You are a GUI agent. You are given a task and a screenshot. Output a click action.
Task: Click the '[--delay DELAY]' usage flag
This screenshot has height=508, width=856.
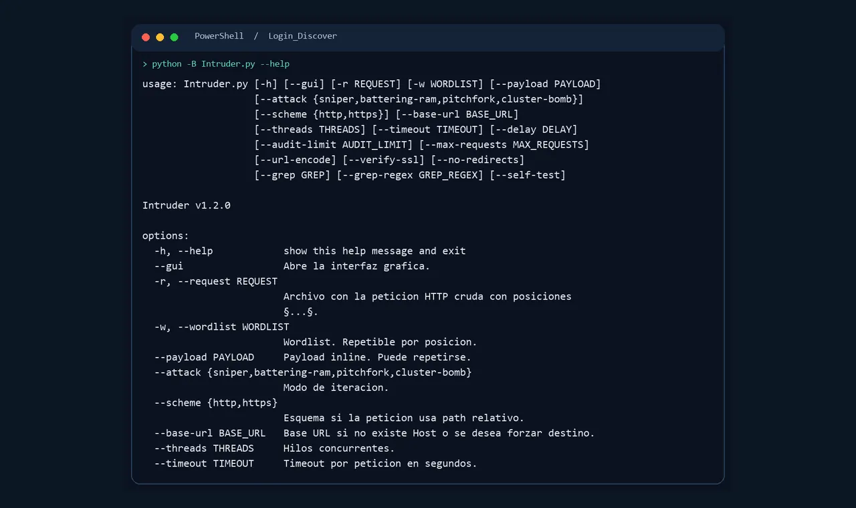[x=534, y=130]
